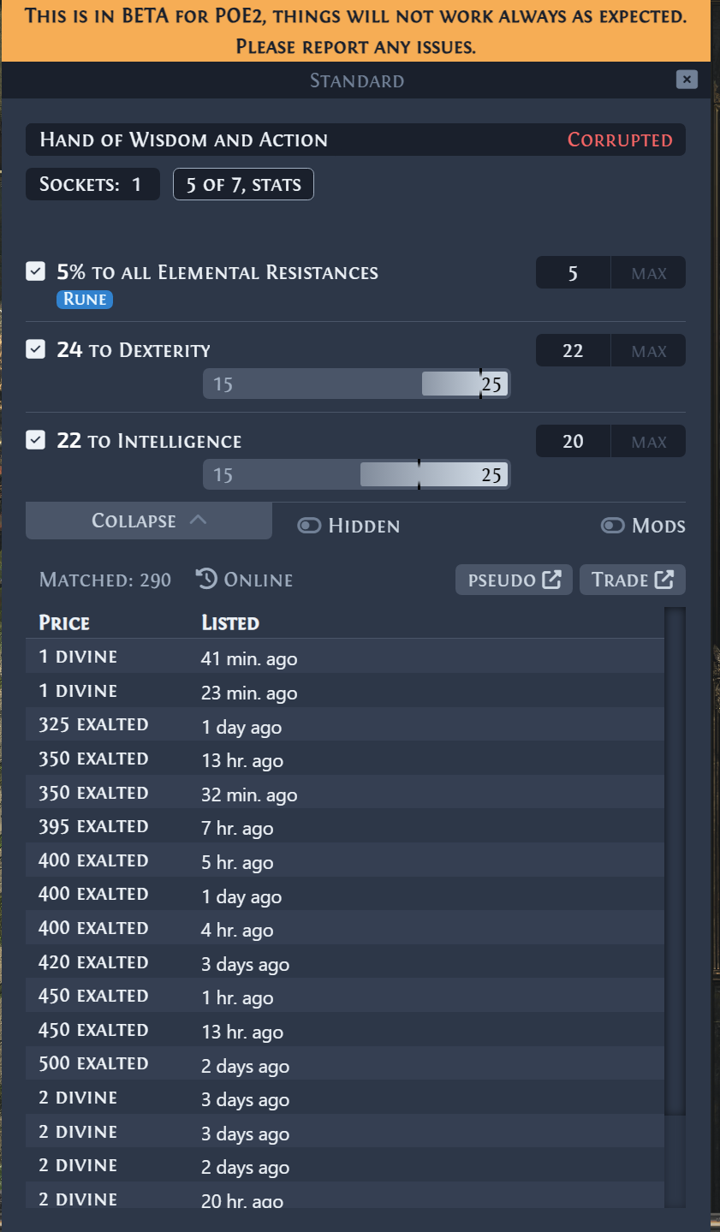Click the POE2 beta warning banner

(356, 31)
